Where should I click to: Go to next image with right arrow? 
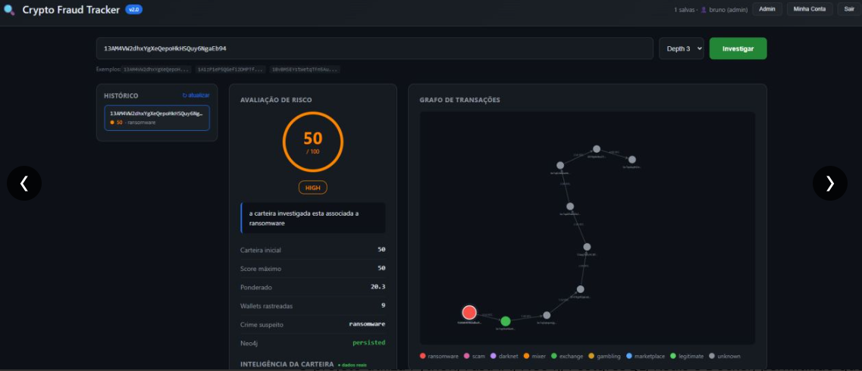829,183
